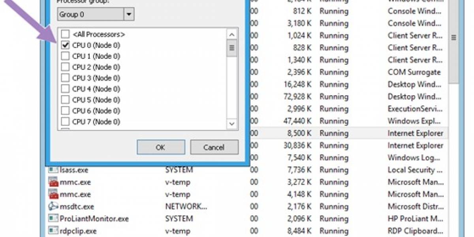Image resolution: width=474 pixels, height=237 pixels.
Task: Select the RDP Clipboard... description
Action: click(x=415, y=231)
